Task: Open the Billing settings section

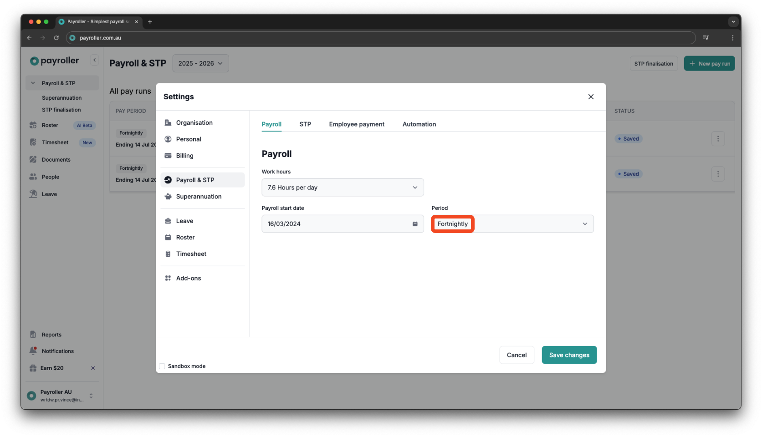Action: (x=184, y=155)
